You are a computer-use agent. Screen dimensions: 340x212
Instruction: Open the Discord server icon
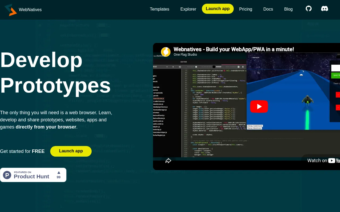tap(325, 8)
